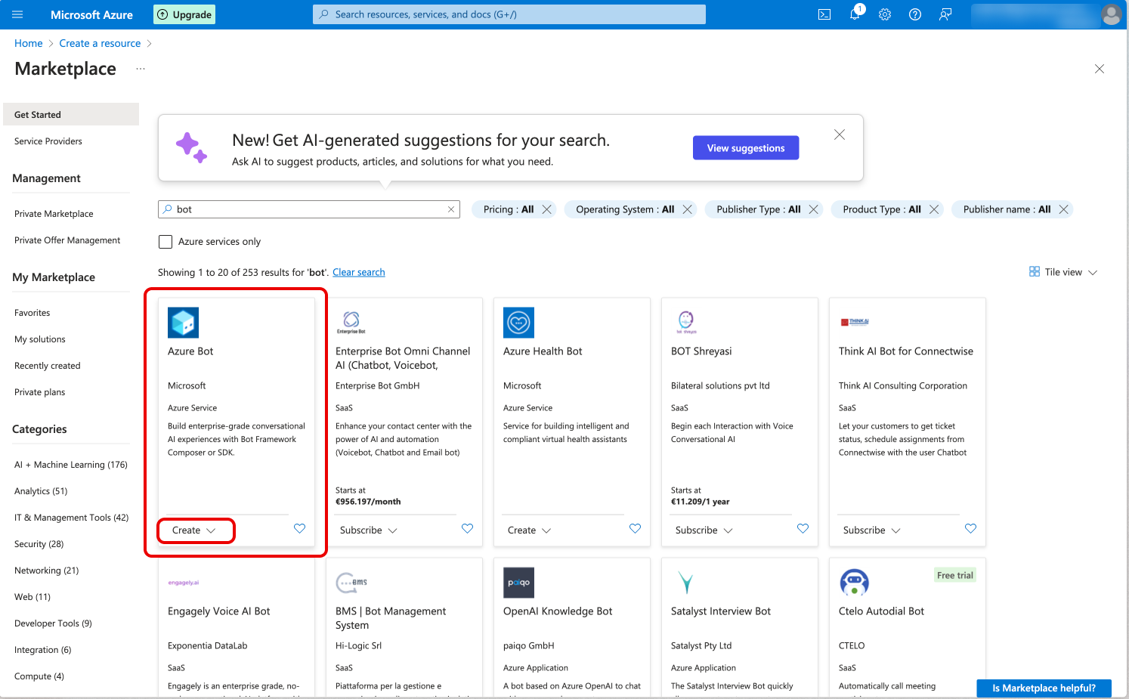
Task: Click the BMS Bot Management System logo
Action: pos(352,583)
